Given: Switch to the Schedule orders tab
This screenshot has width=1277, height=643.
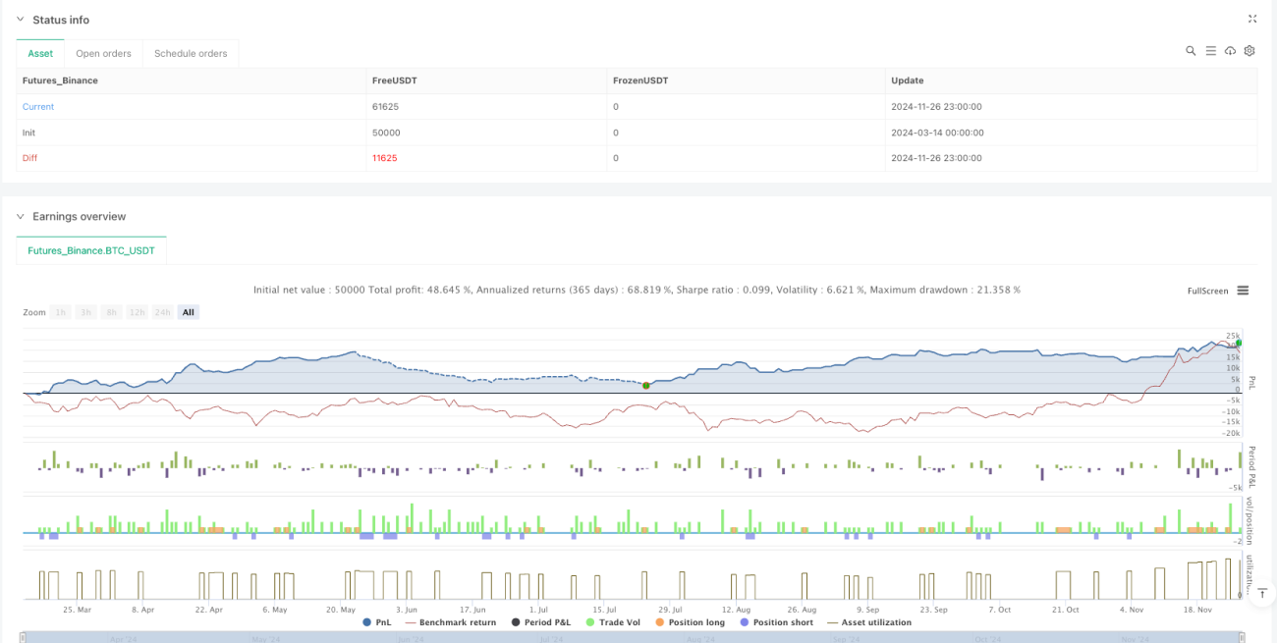Looking at the screenshot, I should pos(191,53).
